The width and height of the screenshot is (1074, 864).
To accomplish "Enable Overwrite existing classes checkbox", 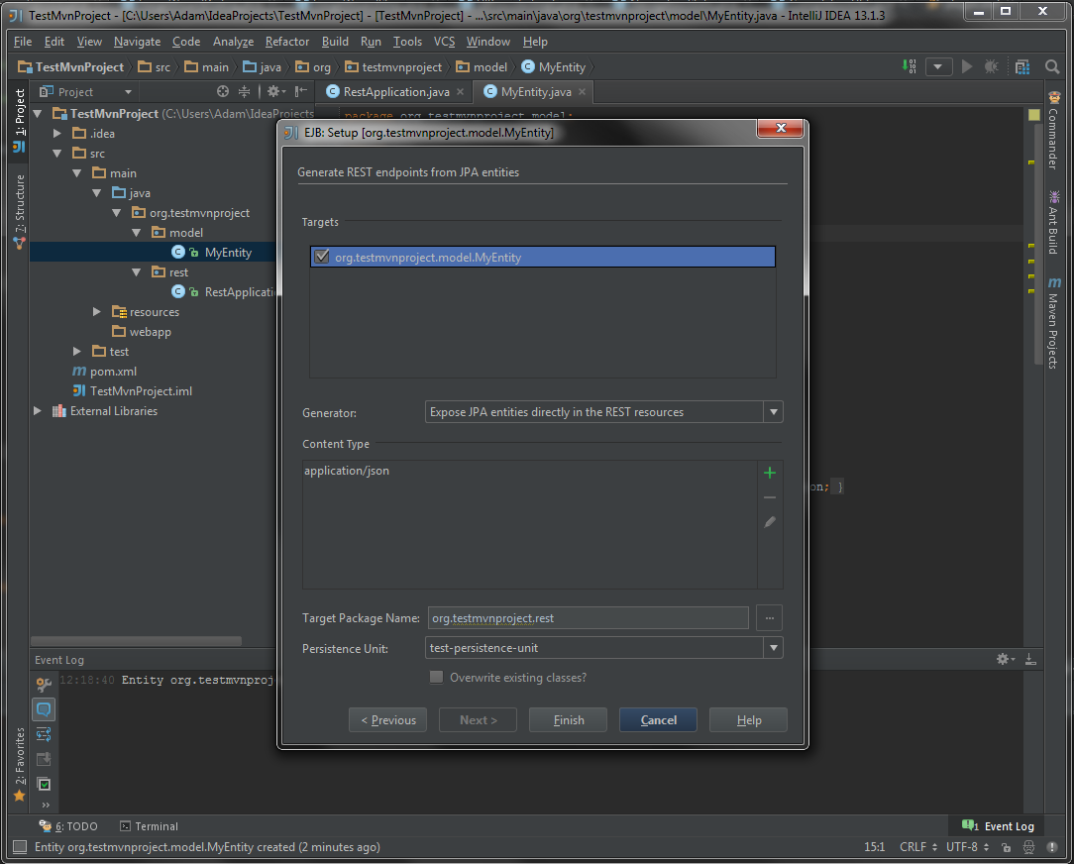I will (x=436, y=678).
